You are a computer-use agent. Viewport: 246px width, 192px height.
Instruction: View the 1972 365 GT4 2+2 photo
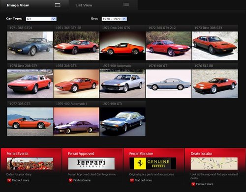point(169,46)
